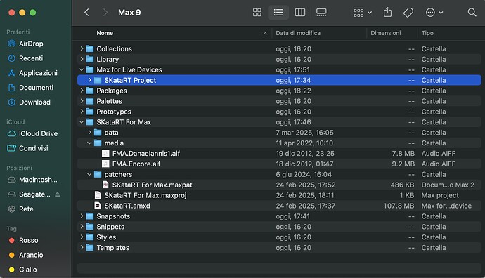Open Recenti in the sidebar

tap(31, 58)
